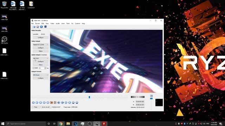
Task: Click the gray jog shuttle wheel
Action: pyautogui.click(x=137, y=97)
